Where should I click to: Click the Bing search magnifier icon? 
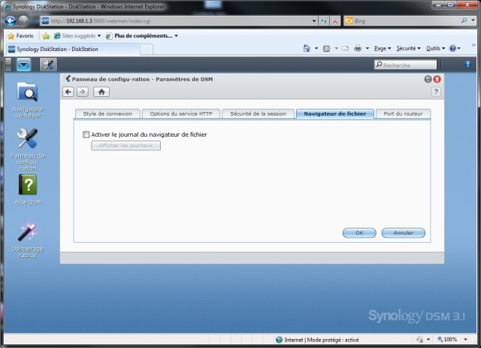pyautogui.click(x=464, y=20)
